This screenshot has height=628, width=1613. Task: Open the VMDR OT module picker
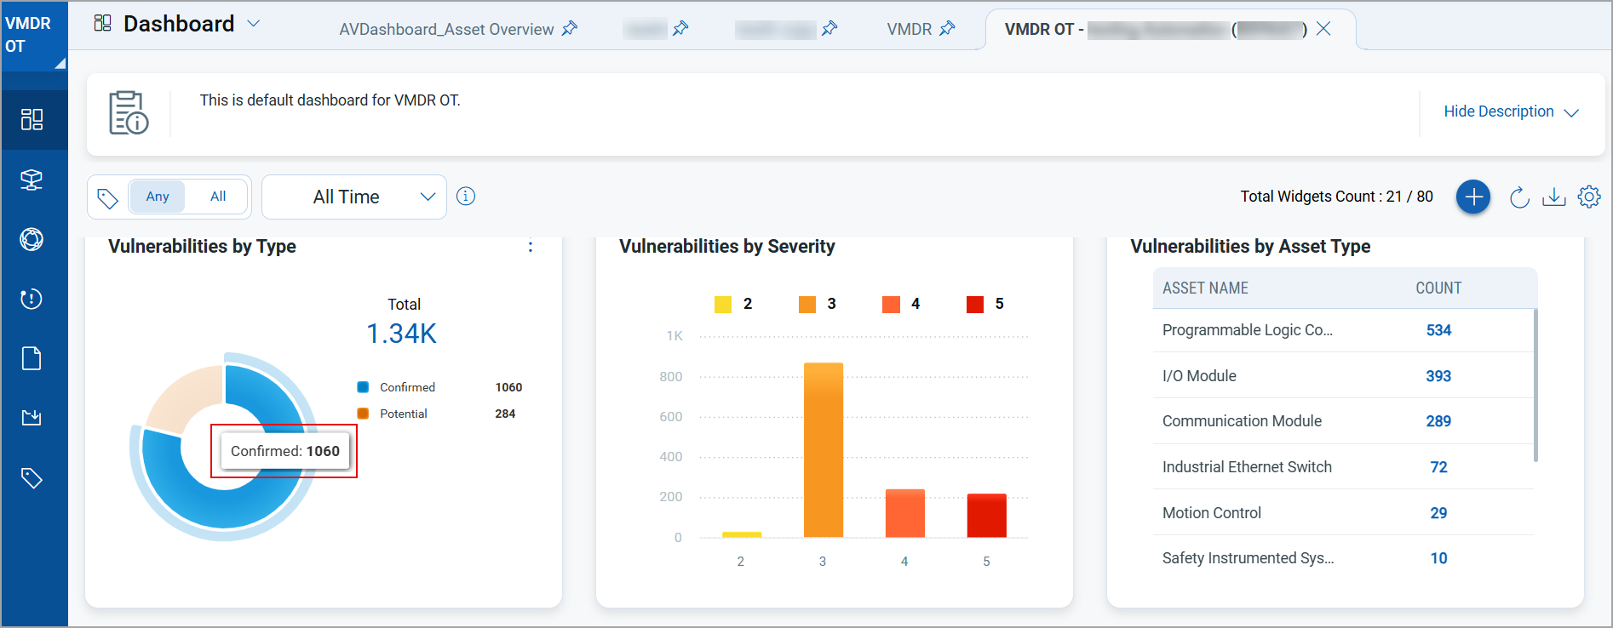pyautogui.click(x=34, y=36)
